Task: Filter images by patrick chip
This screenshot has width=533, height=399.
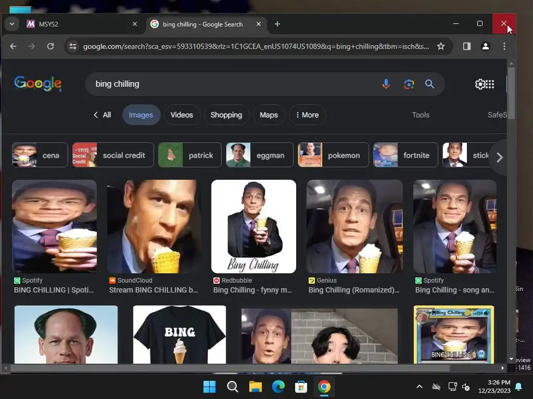Action: (189, 155)
